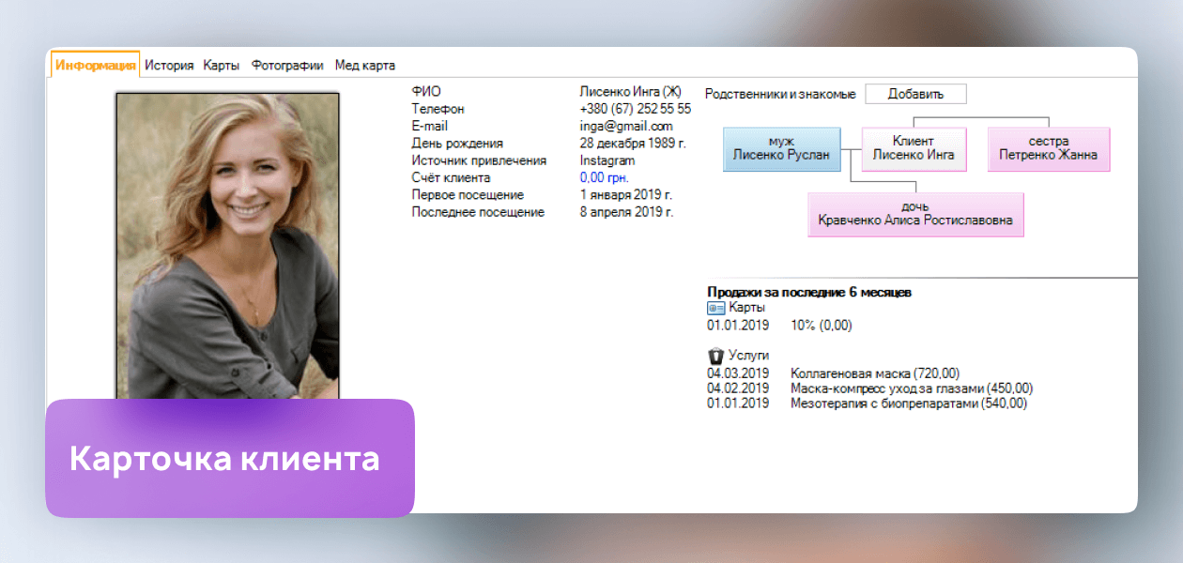
Task: Click the 0,00 грн. client account link
Action: (604, 177)
